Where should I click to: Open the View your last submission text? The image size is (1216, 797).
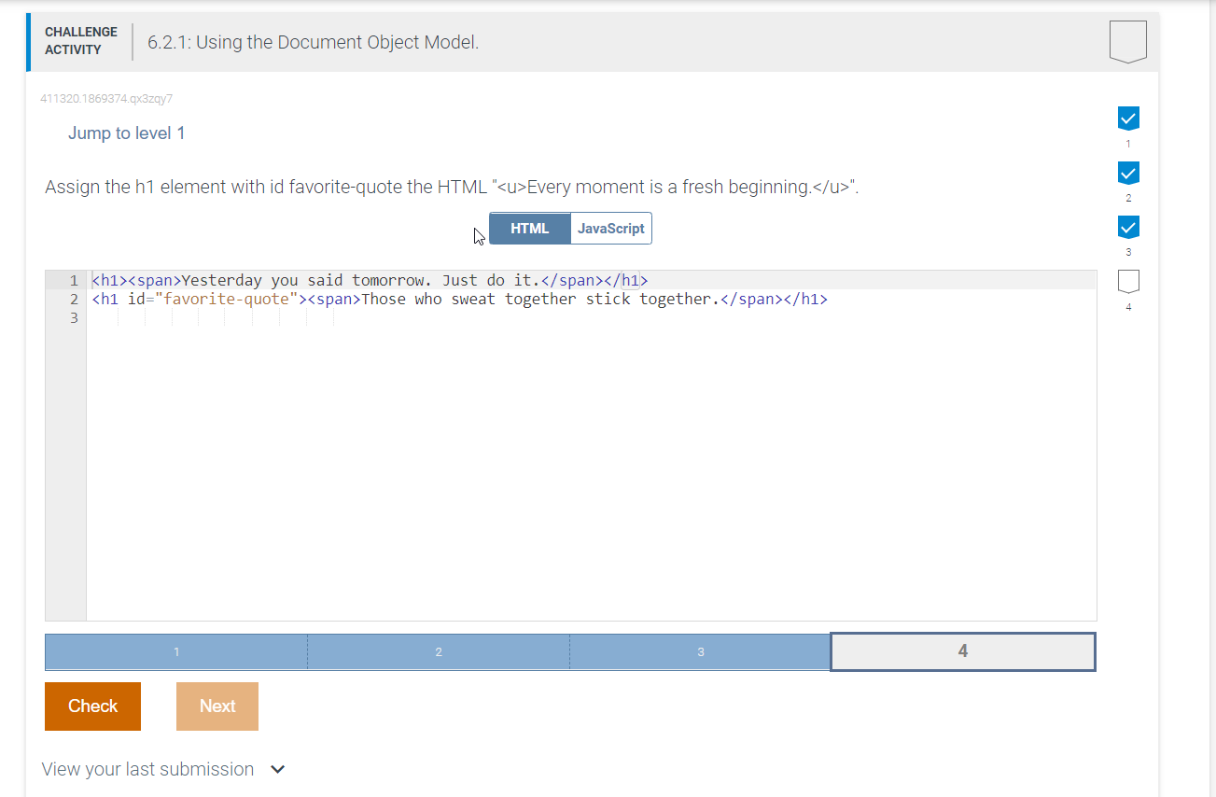pyautogui.click(x=147, y=769)
